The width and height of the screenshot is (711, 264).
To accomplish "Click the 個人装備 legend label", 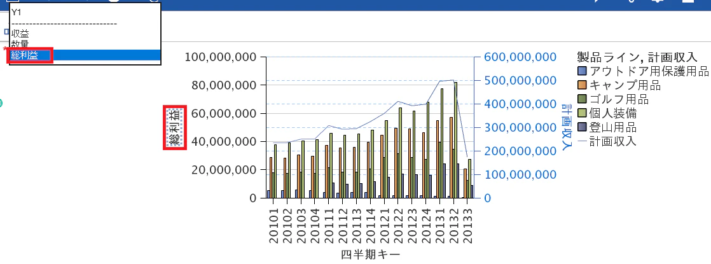I will [x=613, y=113].
